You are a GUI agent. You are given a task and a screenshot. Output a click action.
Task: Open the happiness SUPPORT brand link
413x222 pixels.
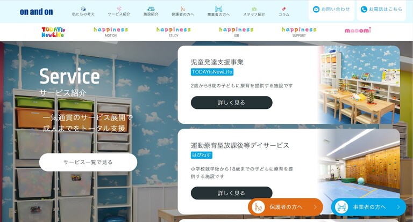(299, 32)
